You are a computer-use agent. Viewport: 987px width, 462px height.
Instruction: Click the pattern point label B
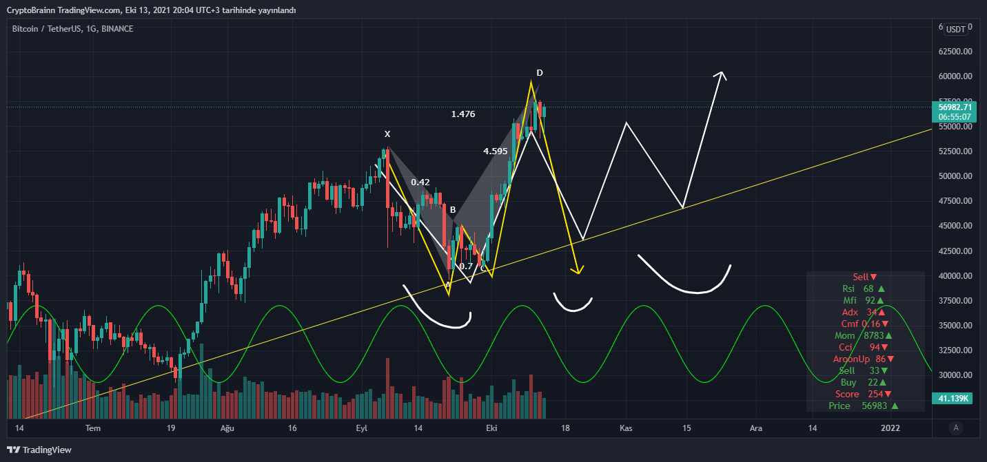(x=453, y=209)
